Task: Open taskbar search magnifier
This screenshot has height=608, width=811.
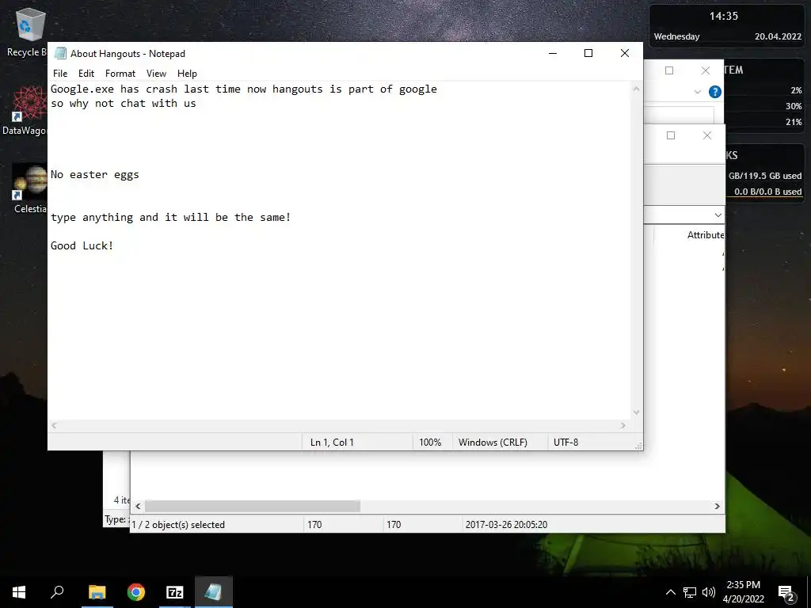Action: click(57, 592)
